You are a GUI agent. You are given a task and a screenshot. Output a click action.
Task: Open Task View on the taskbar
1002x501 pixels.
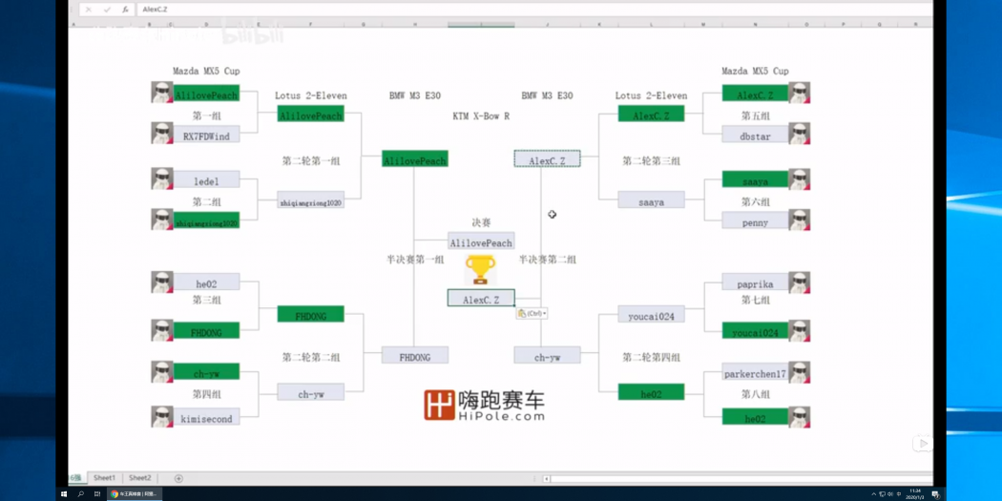(96, 494)
